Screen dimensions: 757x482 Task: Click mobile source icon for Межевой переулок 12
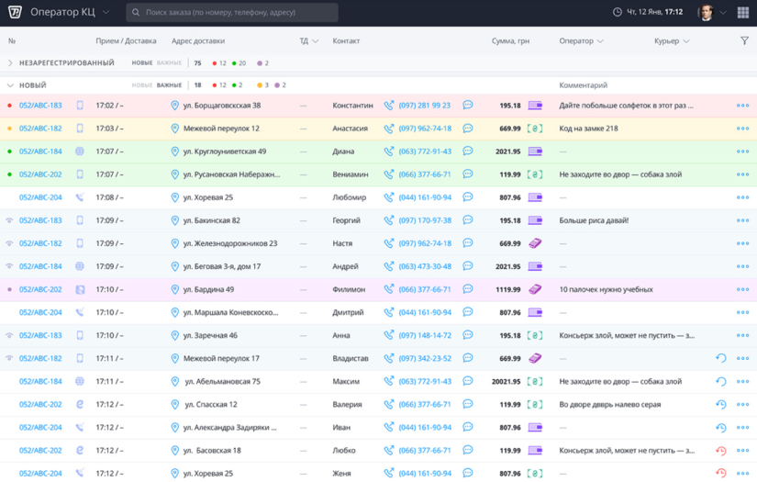point(80,129)
